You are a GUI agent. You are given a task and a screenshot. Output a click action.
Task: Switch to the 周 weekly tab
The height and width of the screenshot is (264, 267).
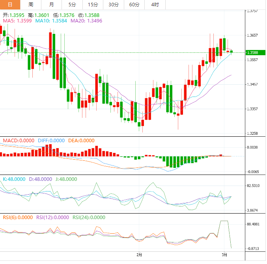tap(31, 5)
